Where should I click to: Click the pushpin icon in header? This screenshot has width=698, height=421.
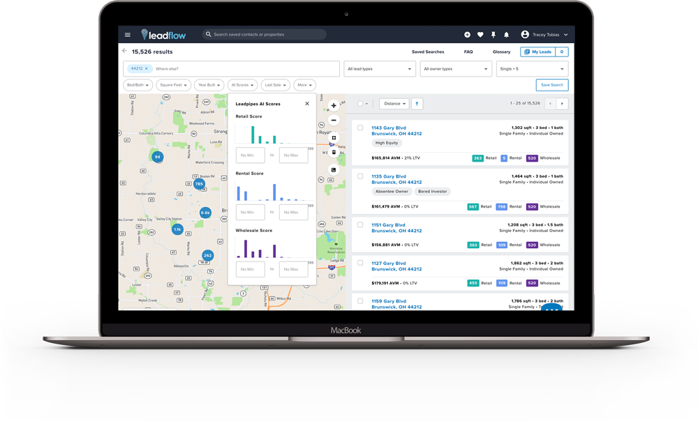[493, 35]
